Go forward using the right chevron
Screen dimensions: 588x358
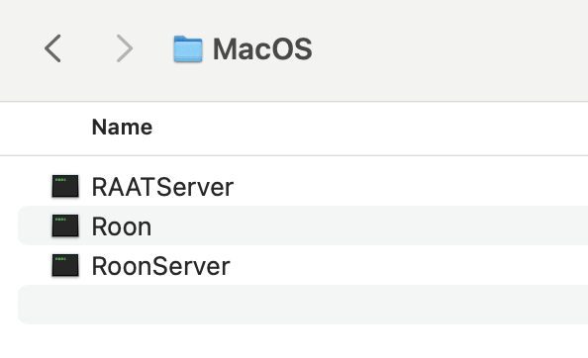click(125, 48)
